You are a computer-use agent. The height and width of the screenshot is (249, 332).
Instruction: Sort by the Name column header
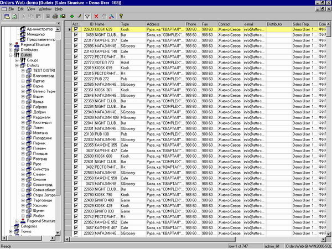tap(107, 24)
